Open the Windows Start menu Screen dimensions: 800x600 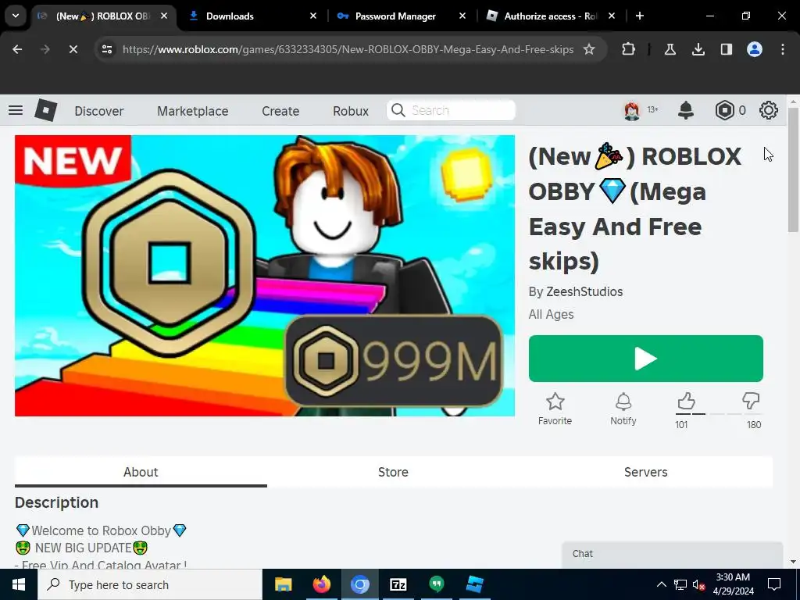coord(19,584)
